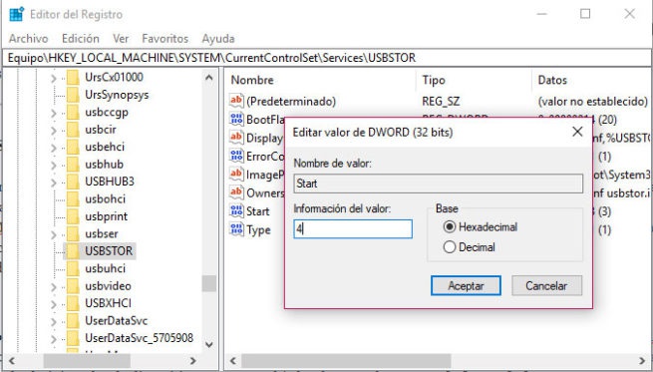
Task: Click the UserDataSvc_5705908 folder icon
Action: pyautogui.click(x=73, y=338)
